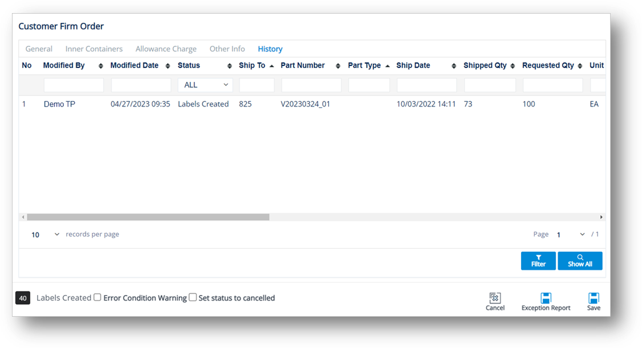Click the Shipped Qty value 73
The width and height of the screenshot is (642, 348).
point(468,104)
